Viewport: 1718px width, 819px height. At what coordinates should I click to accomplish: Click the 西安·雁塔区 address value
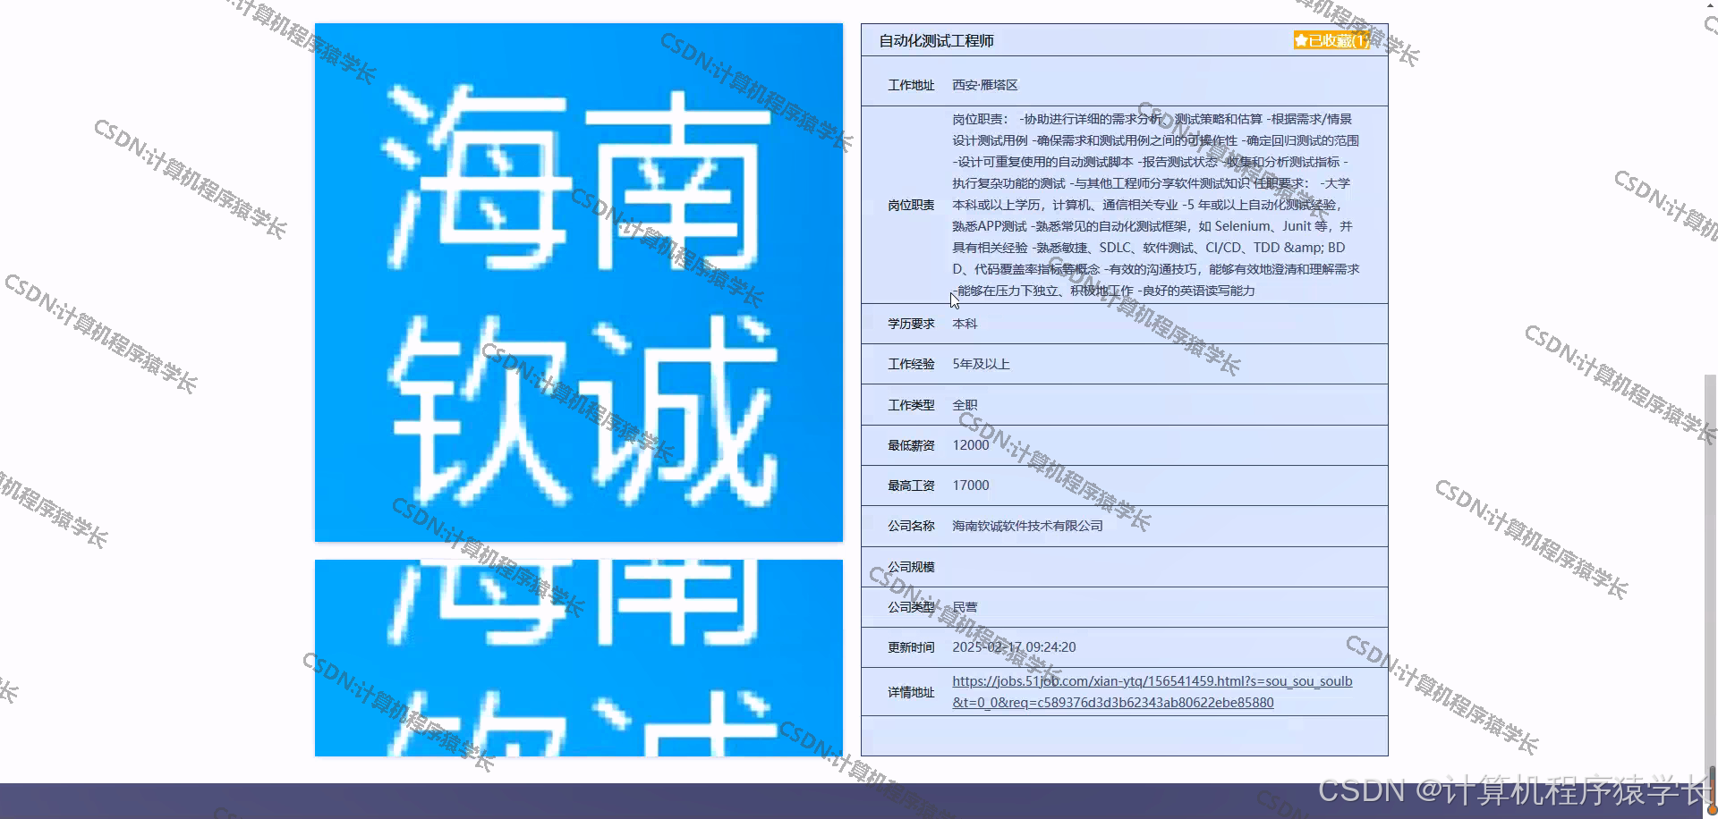click(984, 85)
